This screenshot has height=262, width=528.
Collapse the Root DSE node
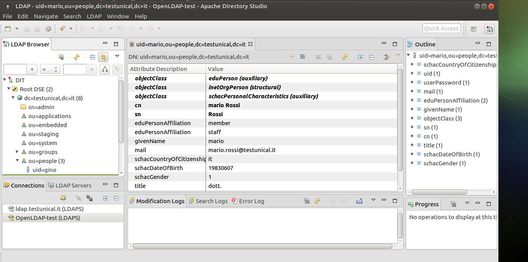click(9, 89)
